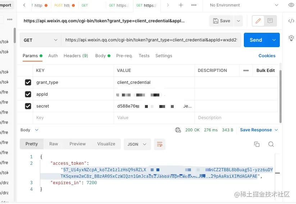This screenshot has height=204, width=296.
Task: Click the 200 OK status text
Action: click(192, 130)
